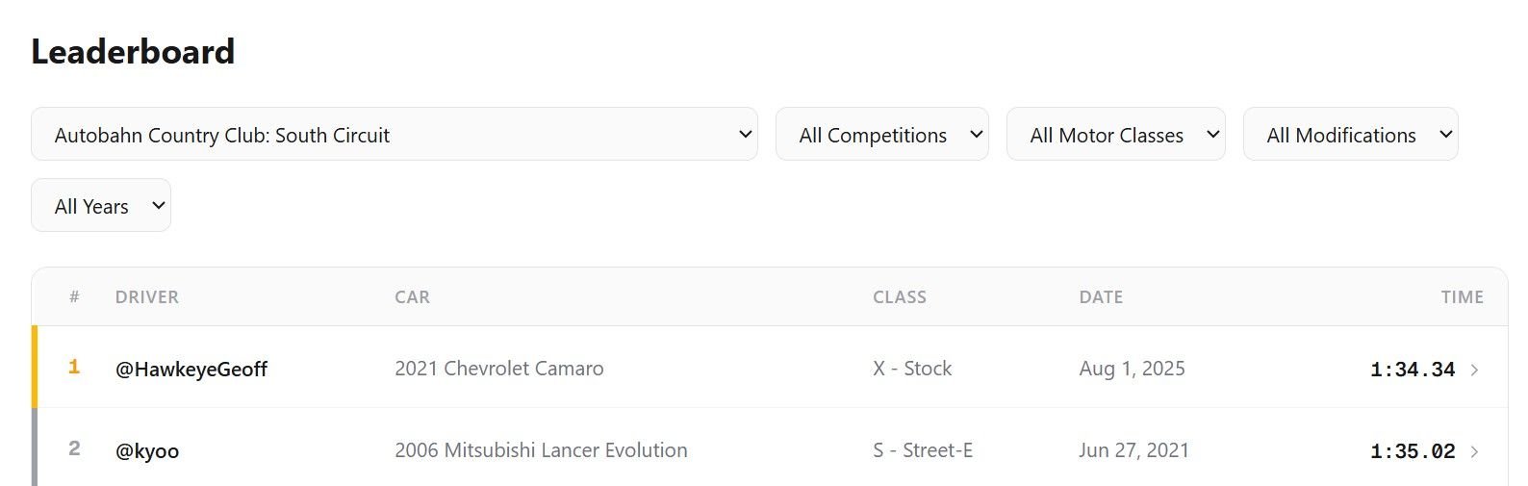The width and height of the screenshot is (1528, 486).
Task: Click chevron arrow beside 1:35.02 time
Action: coord(1475,451)
